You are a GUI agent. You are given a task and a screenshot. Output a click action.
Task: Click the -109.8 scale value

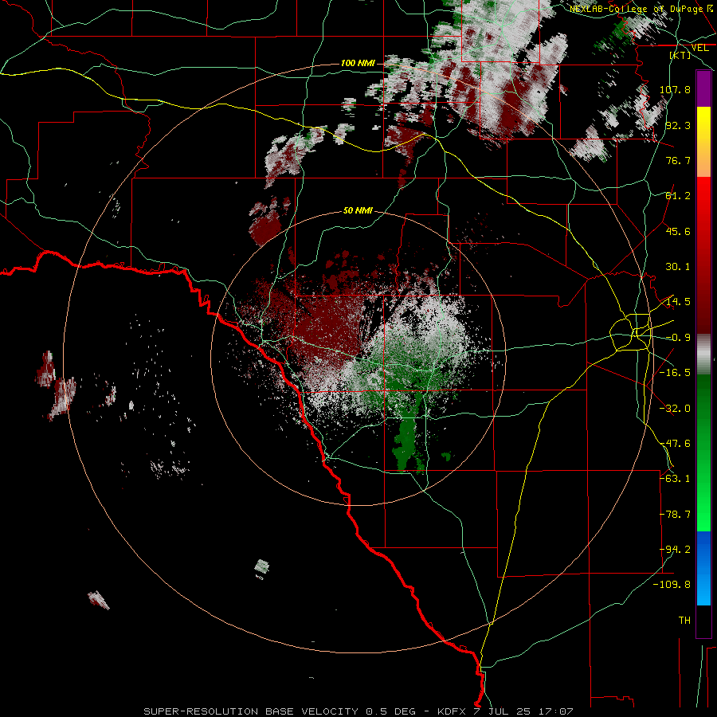click(672, 585)
